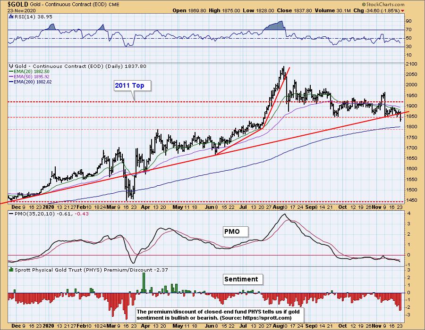Click the 1450 price axis label
This screenshot has width=425, height=330.
point(411,200)
